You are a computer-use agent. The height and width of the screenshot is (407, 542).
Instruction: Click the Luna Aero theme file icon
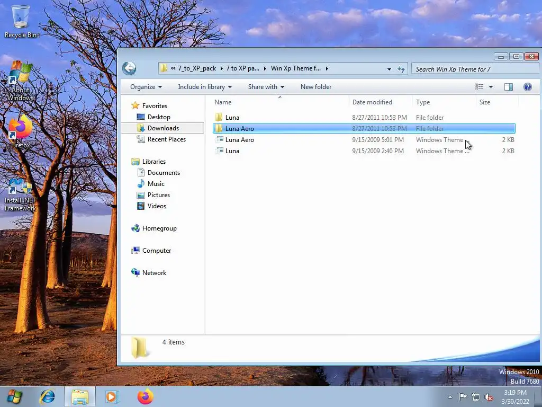coord(219,139)
